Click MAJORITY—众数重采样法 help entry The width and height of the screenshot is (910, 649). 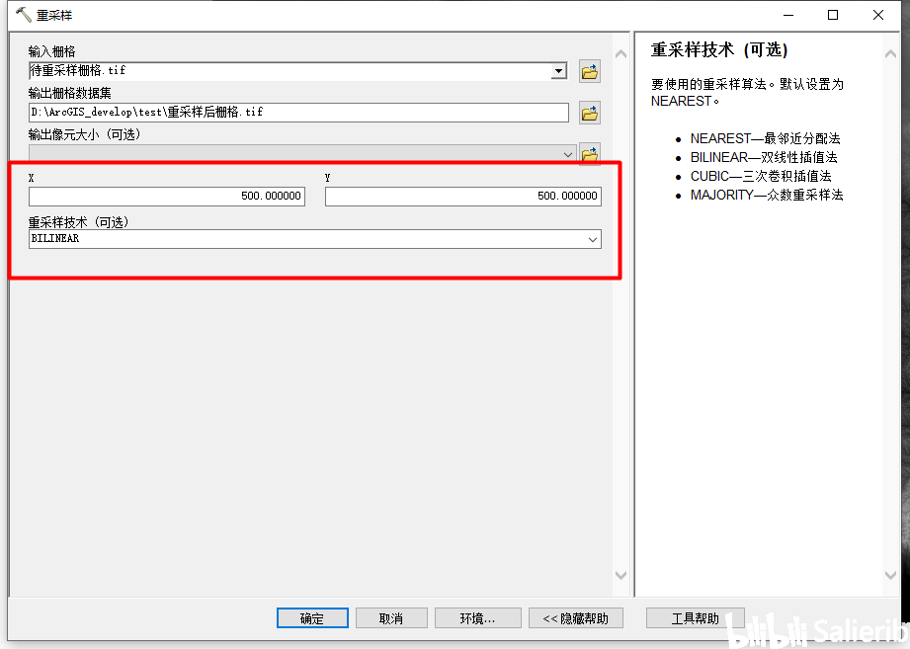coord(767,195)
